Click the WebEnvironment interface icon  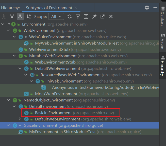point(15,31)
